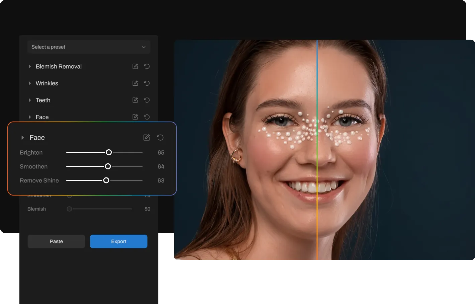Click the Remove Shine slider handle
Image resolution: width=475 pixels, height=304 pixels.
pos(106,180)
